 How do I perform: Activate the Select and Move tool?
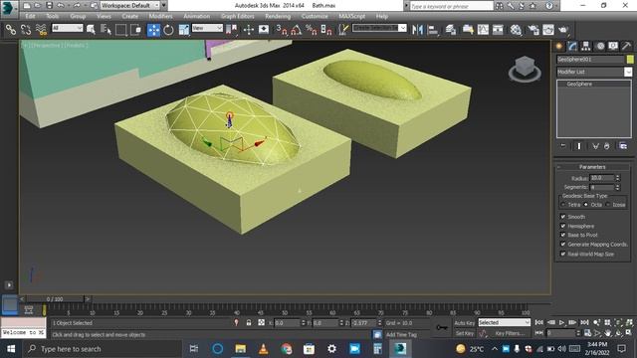pyautogui.click(x=153, y=30)
